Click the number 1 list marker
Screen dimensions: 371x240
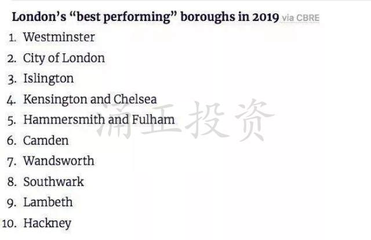pyautogui.click(x=13, y=38)
